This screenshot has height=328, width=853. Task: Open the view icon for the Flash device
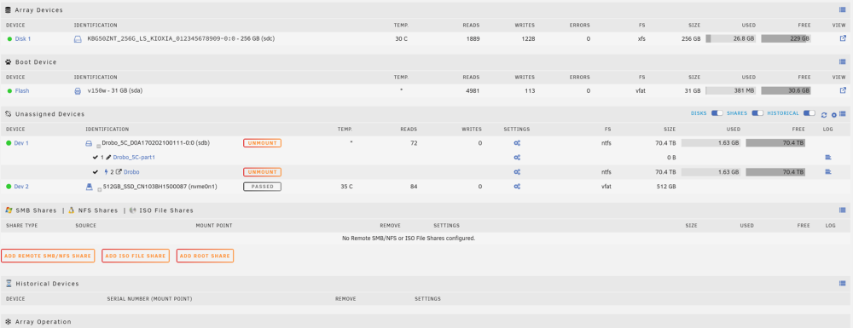click(843, 90)
